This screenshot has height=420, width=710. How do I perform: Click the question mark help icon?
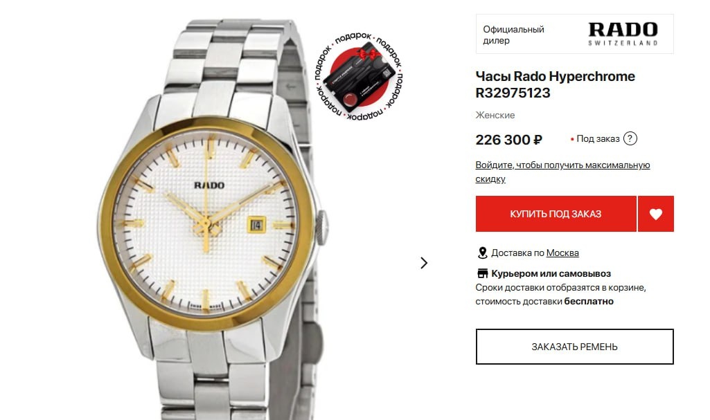pos(630,138)
